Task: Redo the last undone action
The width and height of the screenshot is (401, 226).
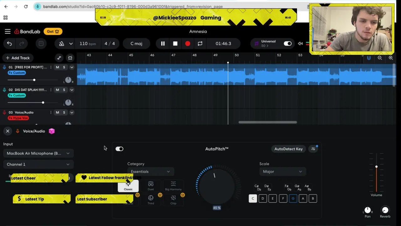Action: point(22,44)
